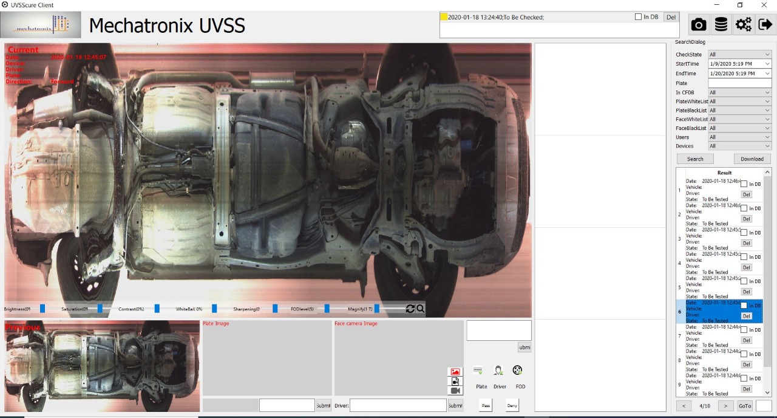This screenshot has height=418, width=777.
Task: Select the red picture mode icon
Action: pyautogui.click(x=455, y=372)
